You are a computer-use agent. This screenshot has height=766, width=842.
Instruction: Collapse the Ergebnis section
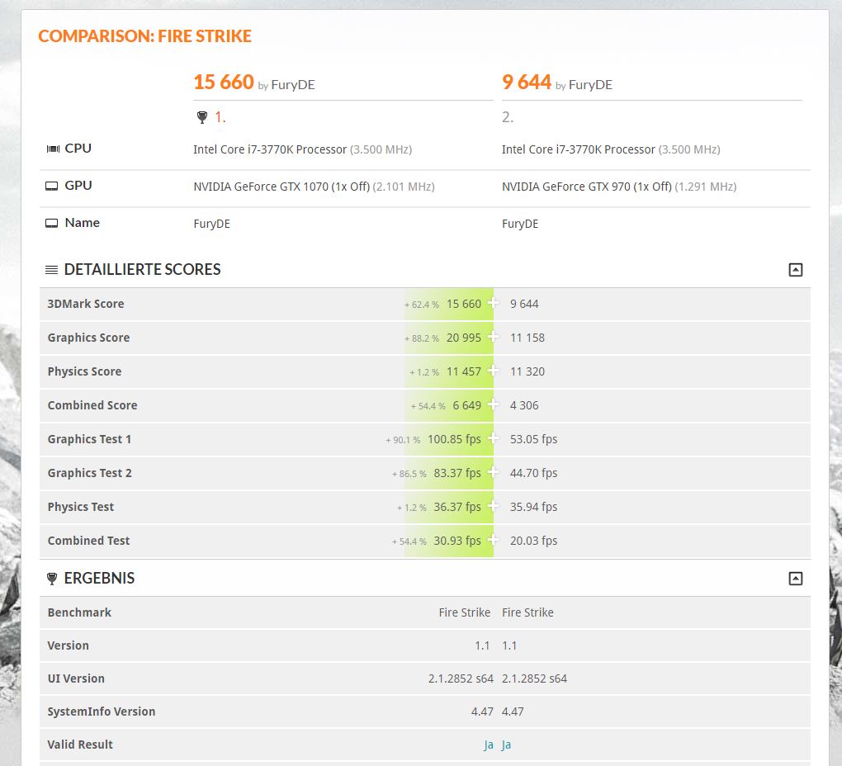pos(795,578)
